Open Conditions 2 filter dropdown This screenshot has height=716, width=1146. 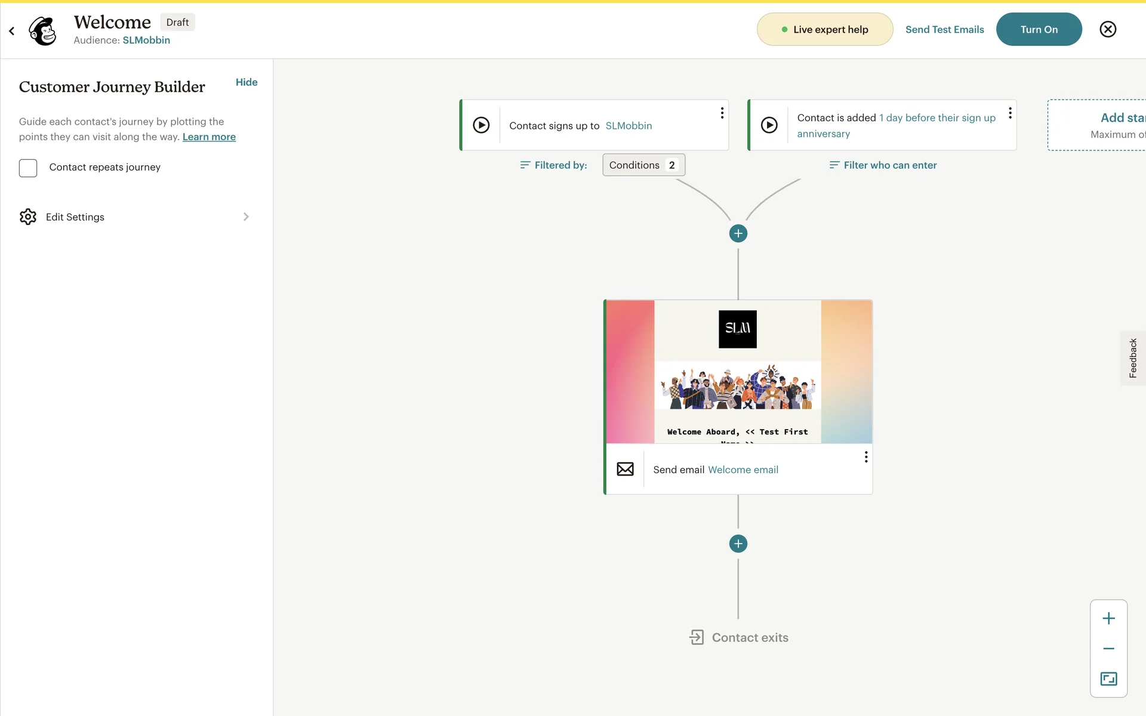point(643,165)
